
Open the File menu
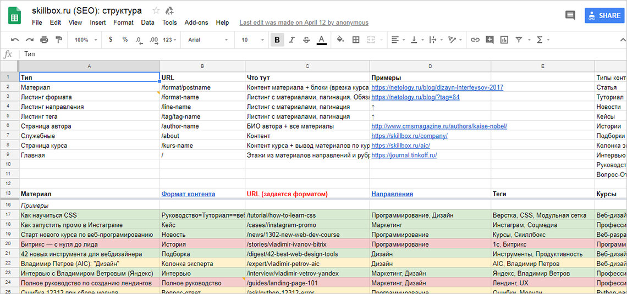point(37,23)
